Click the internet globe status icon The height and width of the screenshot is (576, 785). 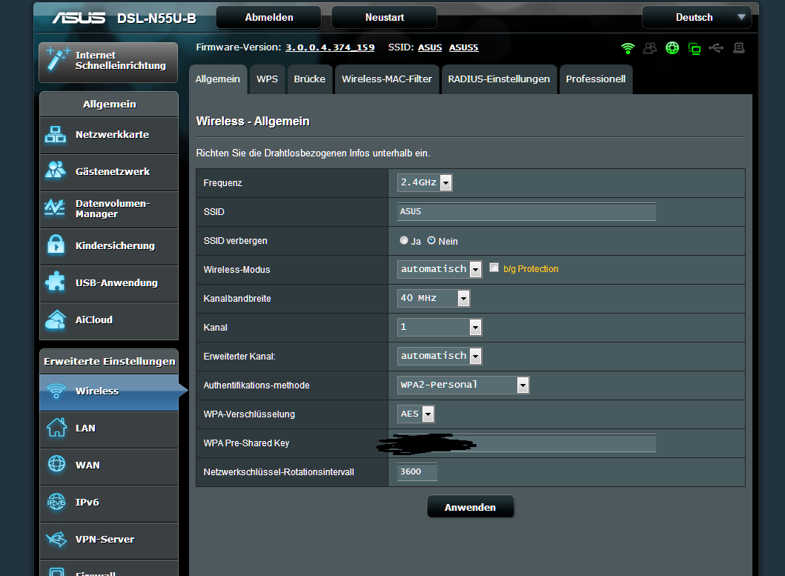tap(672, 48)
